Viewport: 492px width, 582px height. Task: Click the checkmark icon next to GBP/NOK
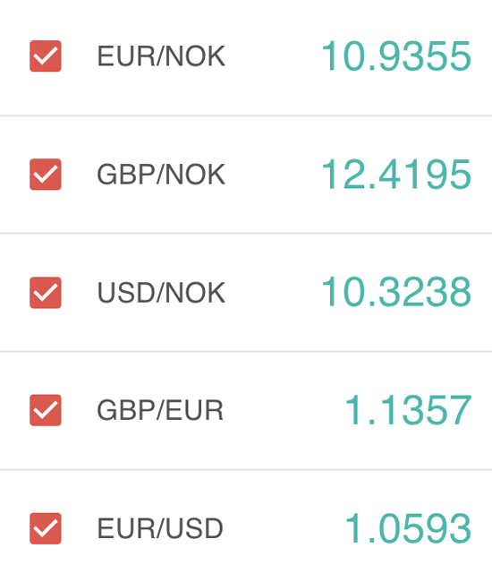tap(46, 175)
